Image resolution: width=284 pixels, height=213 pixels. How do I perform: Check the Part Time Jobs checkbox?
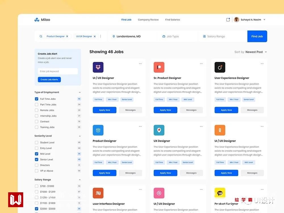pyautogui.click(x=37, y=105)
